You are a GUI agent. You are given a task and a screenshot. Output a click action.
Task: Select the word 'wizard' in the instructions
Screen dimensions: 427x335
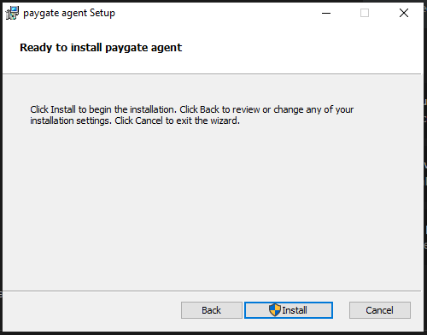(224, 120)
